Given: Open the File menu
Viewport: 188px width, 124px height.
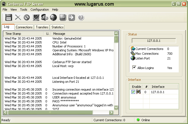Looking at the screenshot, I should pos(5,10).
